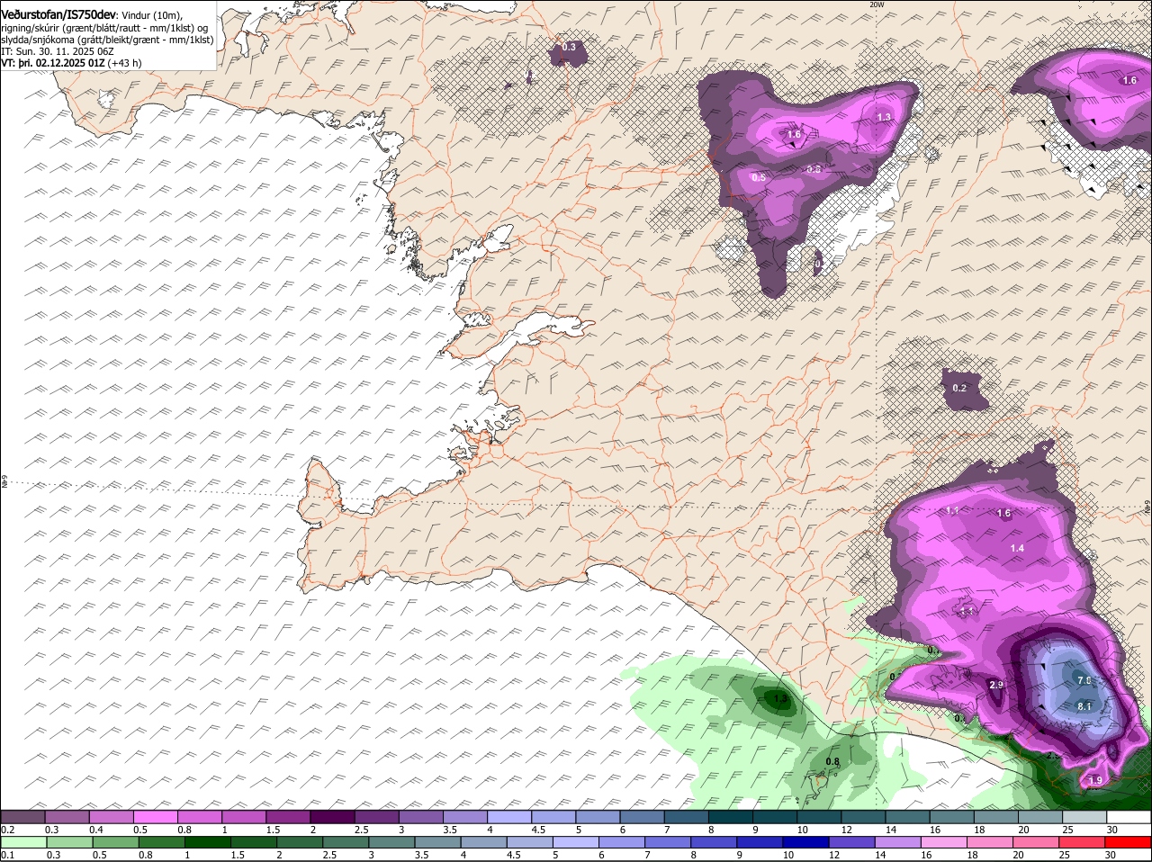Click the 'IT: Sun. 30. 11. 2025 06Z' line
Screen dimensions: 1152x862
click(57, 52)
